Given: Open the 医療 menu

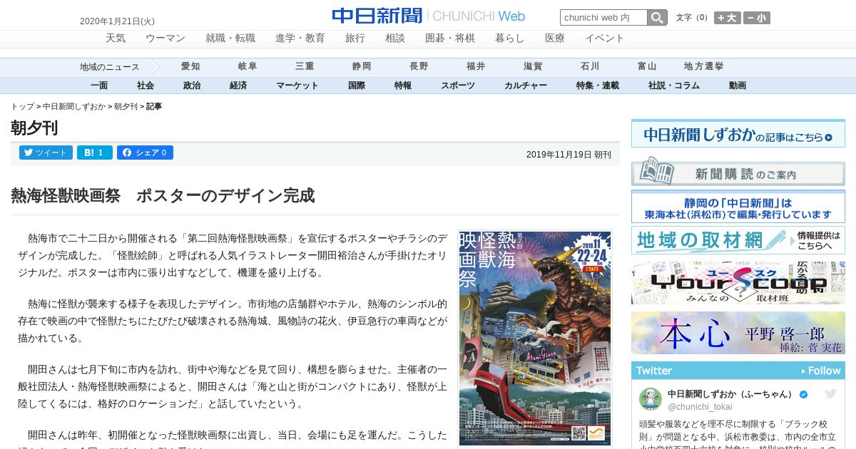Looking at the screenshot, I should (x=555, y=38).
